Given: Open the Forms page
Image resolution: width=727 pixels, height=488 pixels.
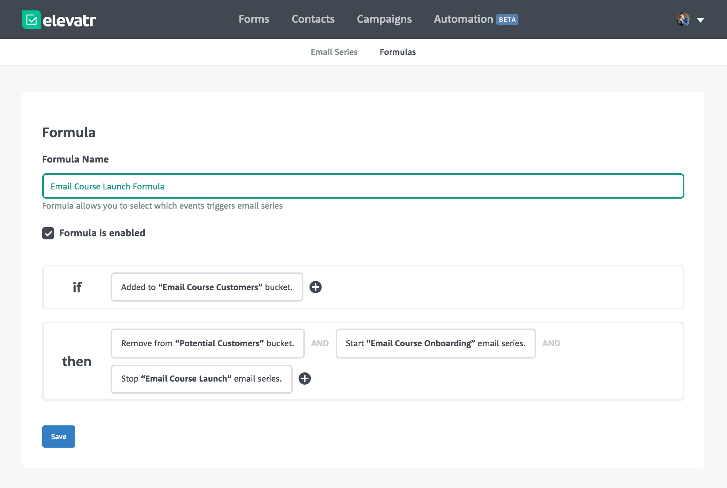Looking at the screenshot, I should tap(254, 19).
